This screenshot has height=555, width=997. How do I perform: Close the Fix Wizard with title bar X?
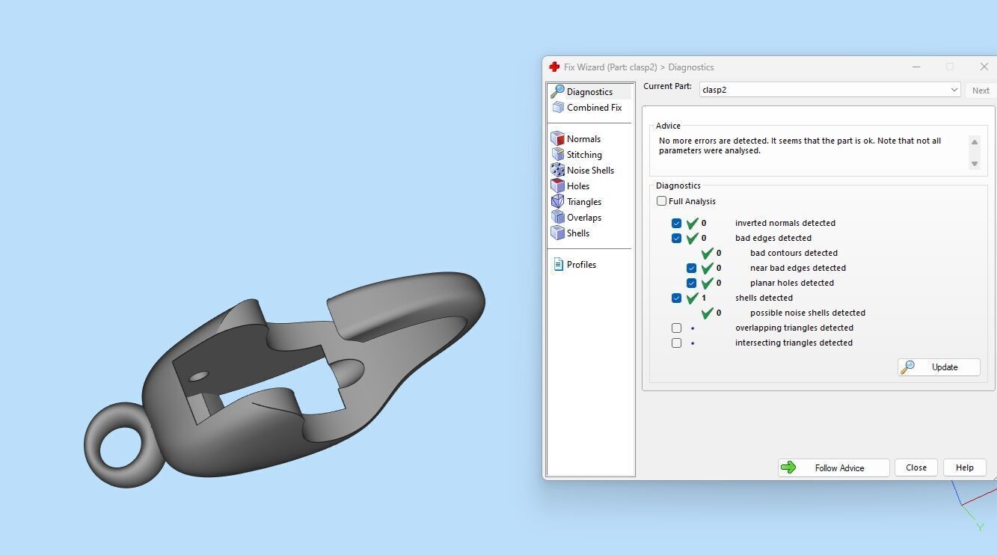[984, 67]
